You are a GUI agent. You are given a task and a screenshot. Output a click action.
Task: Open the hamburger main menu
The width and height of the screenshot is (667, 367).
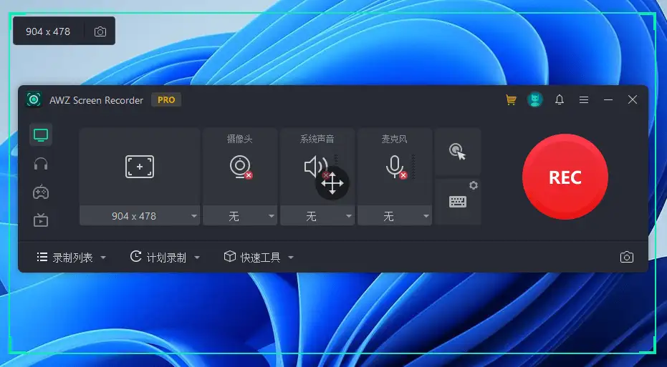pyautogui.click(x=584, y=100)
